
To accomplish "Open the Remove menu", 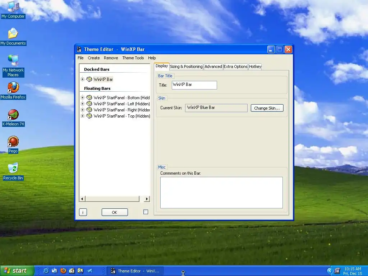I will 111,58.
